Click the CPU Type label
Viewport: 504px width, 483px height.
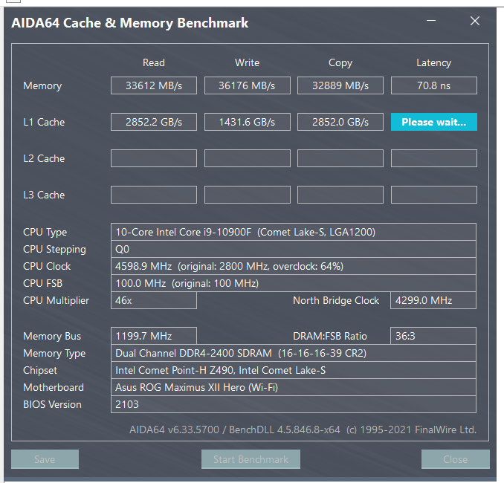tap(45, 232)
